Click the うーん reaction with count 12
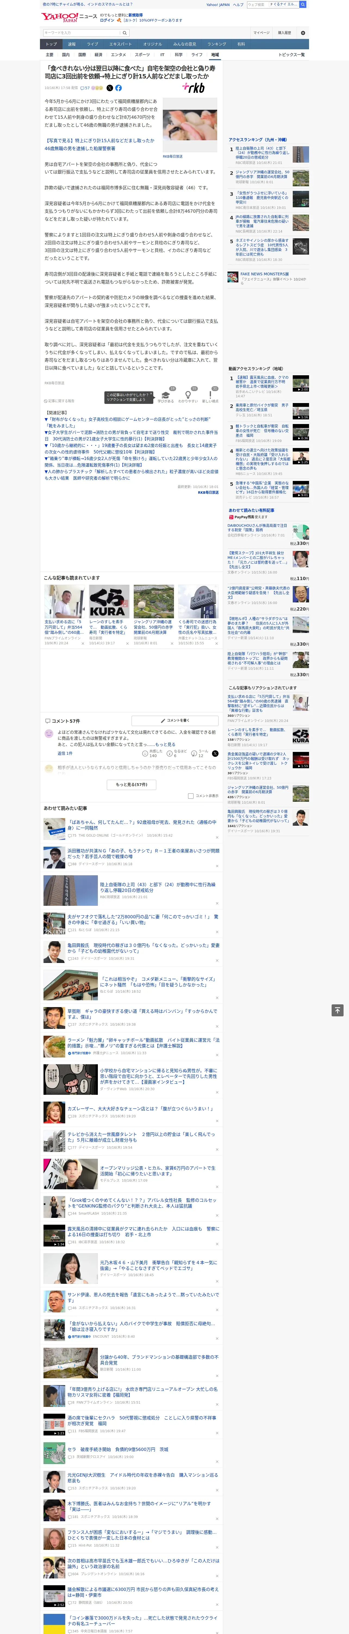The height and width of the screenshot is (1634, 349). point(200,753)
